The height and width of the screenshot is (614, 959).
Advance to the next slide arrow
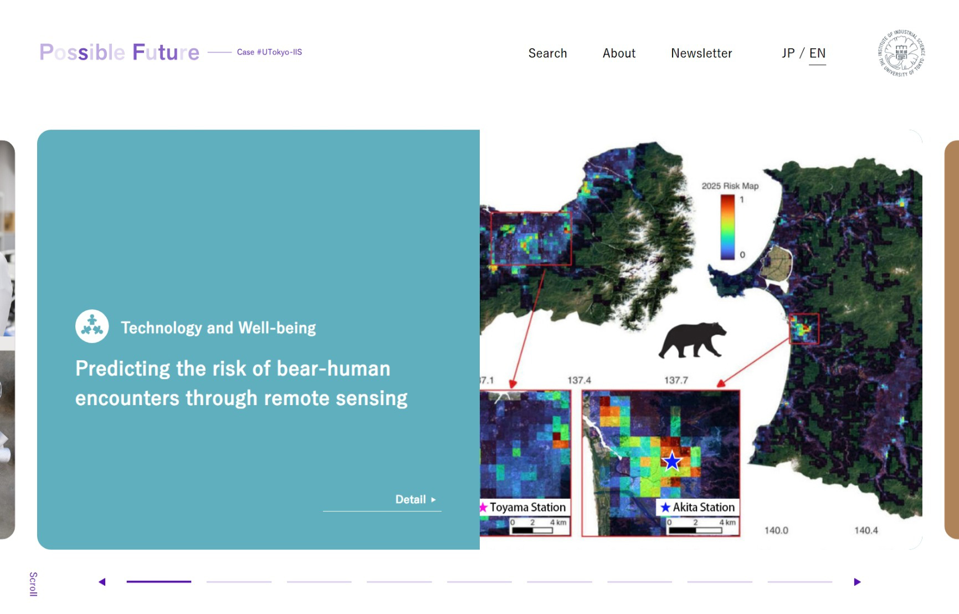tap(857, 582)
